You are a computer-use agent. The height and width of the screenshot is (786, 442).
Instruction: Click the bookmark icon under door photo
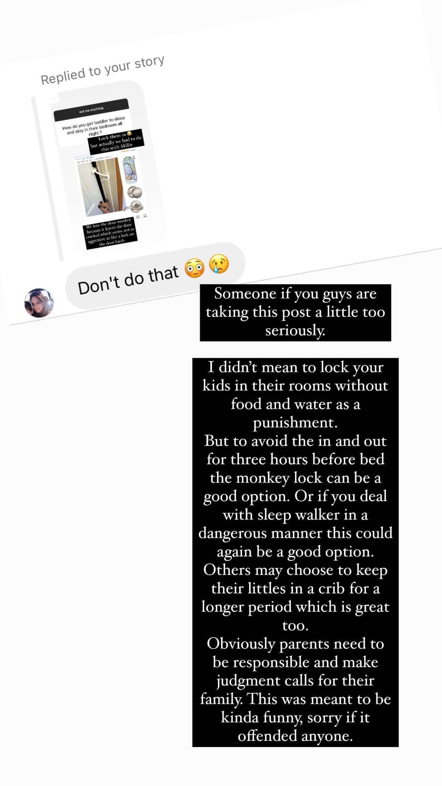[145, 216]
